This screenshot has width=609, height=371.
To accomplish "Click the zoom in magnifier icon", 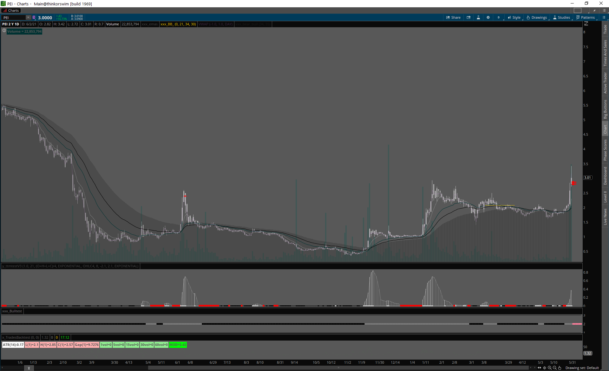I will 550,368.
